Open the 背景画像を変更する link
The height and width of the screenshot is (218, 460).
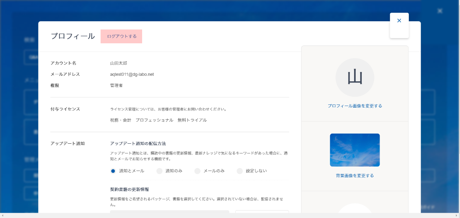click(x=355, y=175)
